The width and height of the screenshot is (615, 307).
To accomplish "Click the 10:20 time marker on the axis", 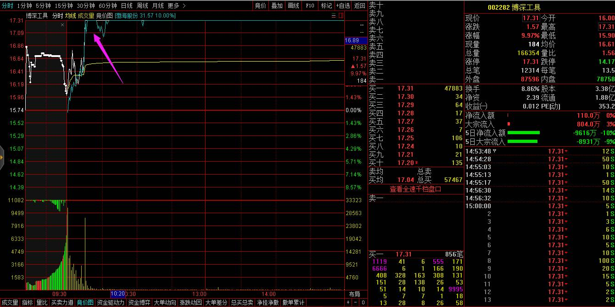I will (117, 294).
